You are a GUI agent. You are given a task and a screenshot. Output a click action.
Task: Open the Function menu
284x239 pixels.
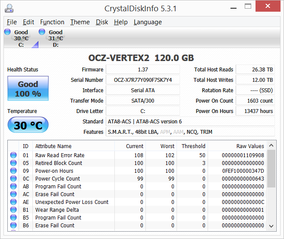coord(52,22)
